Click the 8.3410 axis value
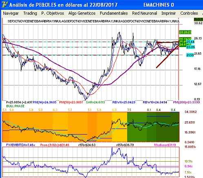Image resolution: width=203 pixels, height=178 pixels. (190, 142)
